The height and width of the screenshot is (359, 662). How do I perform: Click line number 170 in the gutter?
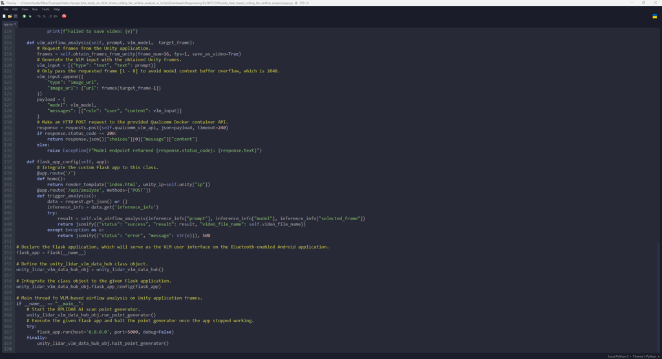tap(8, 349)
